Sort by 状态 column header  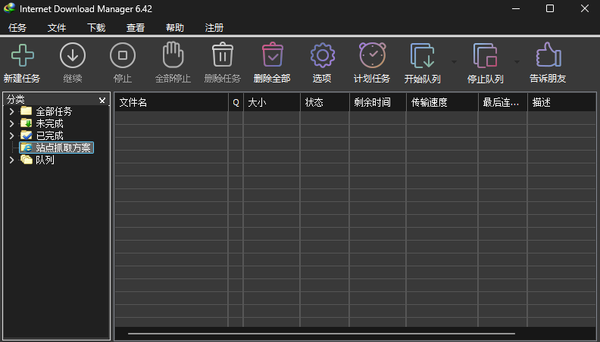click(325, 102)
